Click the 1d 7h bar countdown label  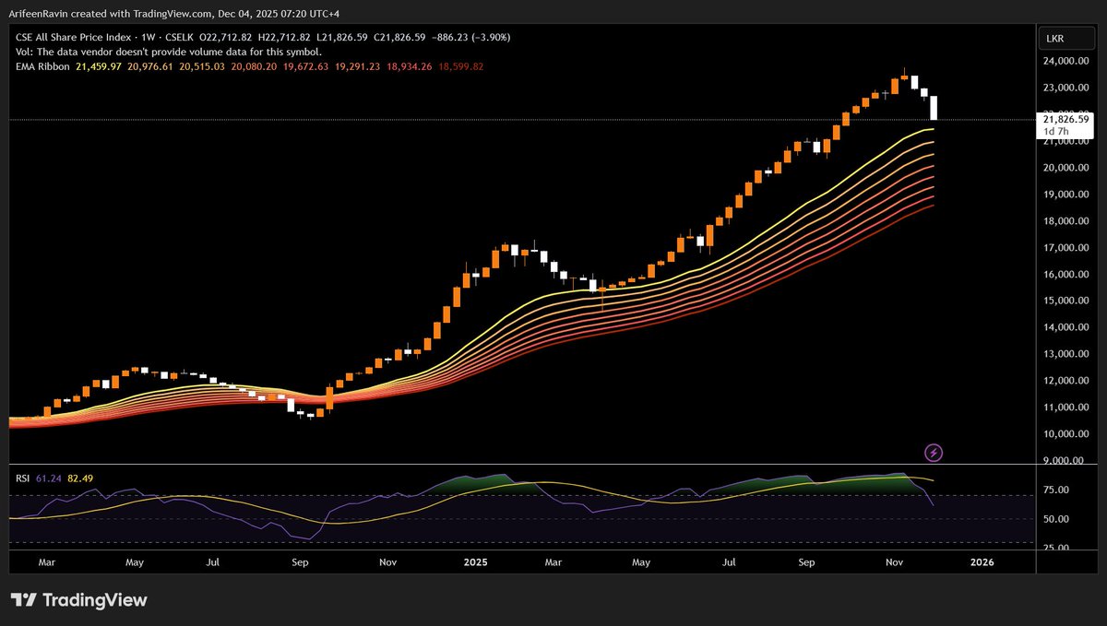pyautogui.click(x=1056, y=132)
